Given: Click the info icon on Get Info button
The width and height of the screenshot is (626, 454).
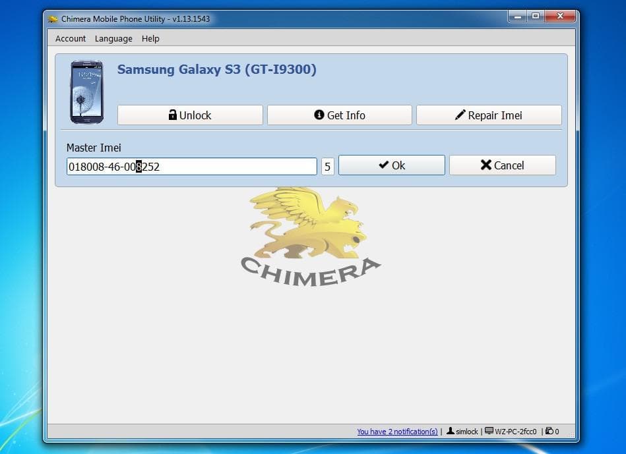Looking at the screenshot, I should pyautogui.click(x=320, y=115).
